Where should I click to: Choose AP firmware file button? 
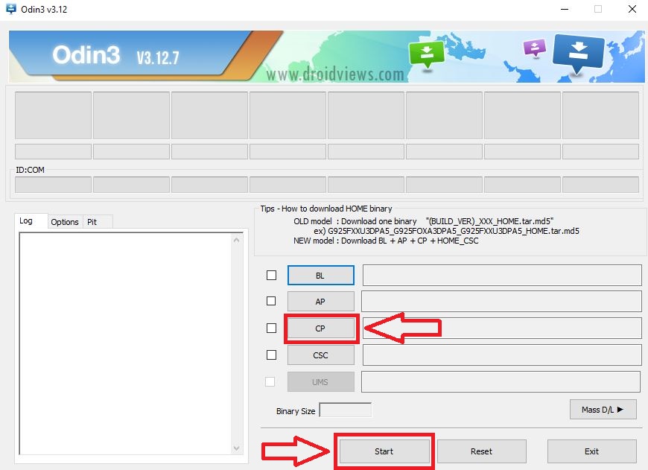click(x=321, y=302)
